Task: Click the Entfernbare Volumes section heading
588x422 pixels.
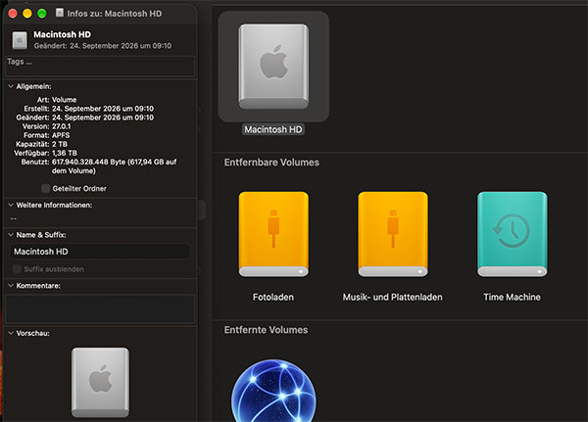Action: 271,163
